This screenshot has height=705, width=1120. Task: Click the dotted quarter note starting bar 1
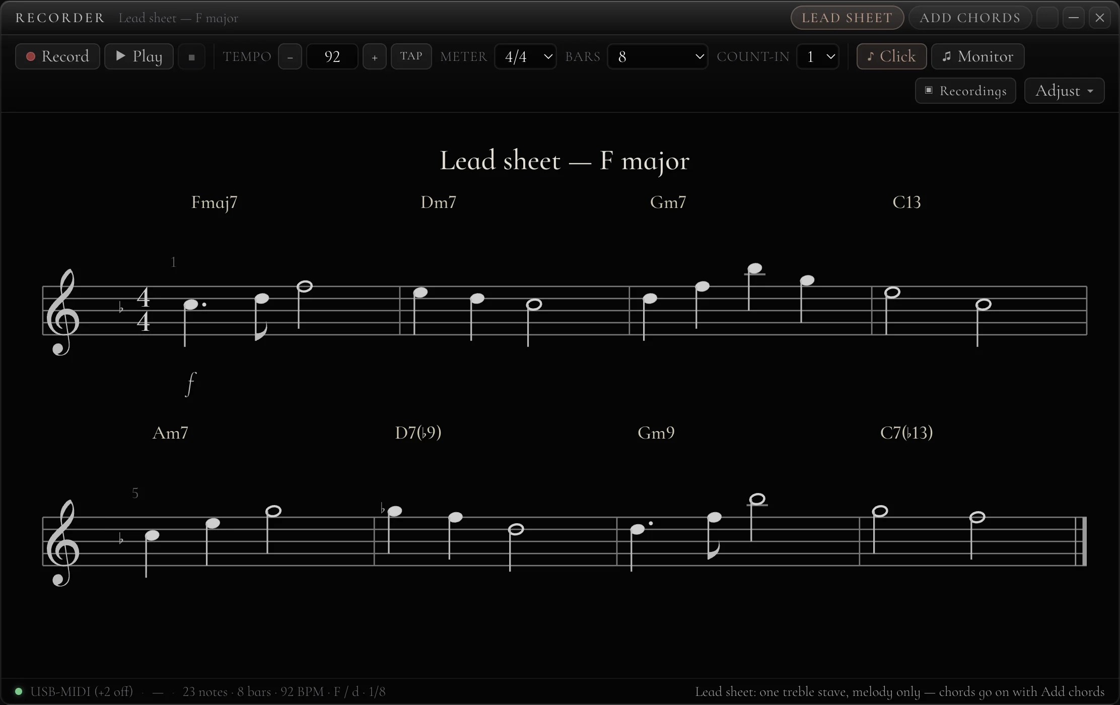click(191, 304)
